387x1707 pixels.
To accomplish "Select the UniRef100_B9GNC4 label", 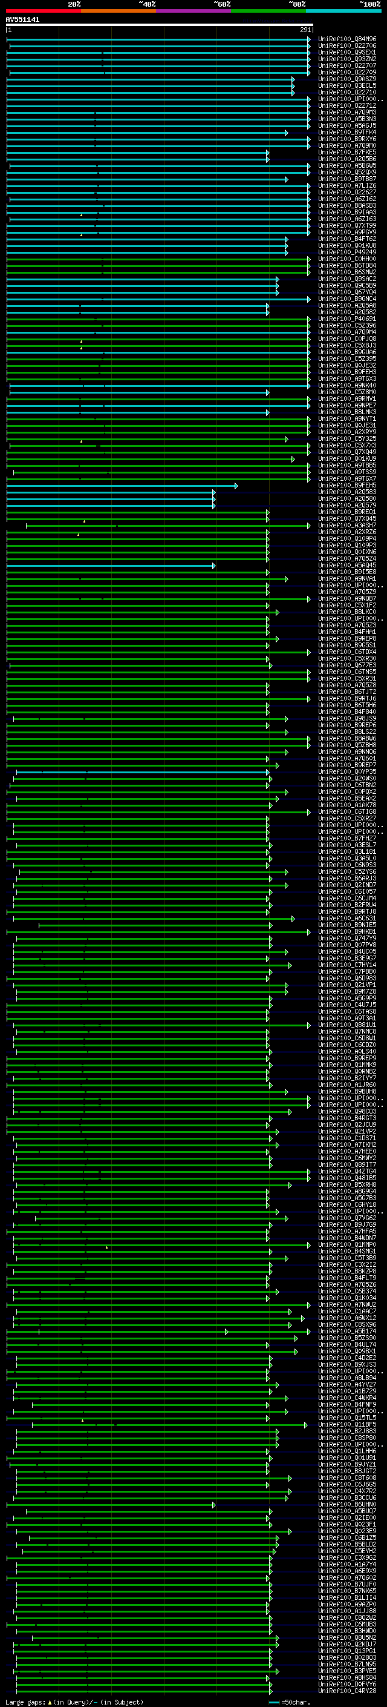I will (346, 299).
